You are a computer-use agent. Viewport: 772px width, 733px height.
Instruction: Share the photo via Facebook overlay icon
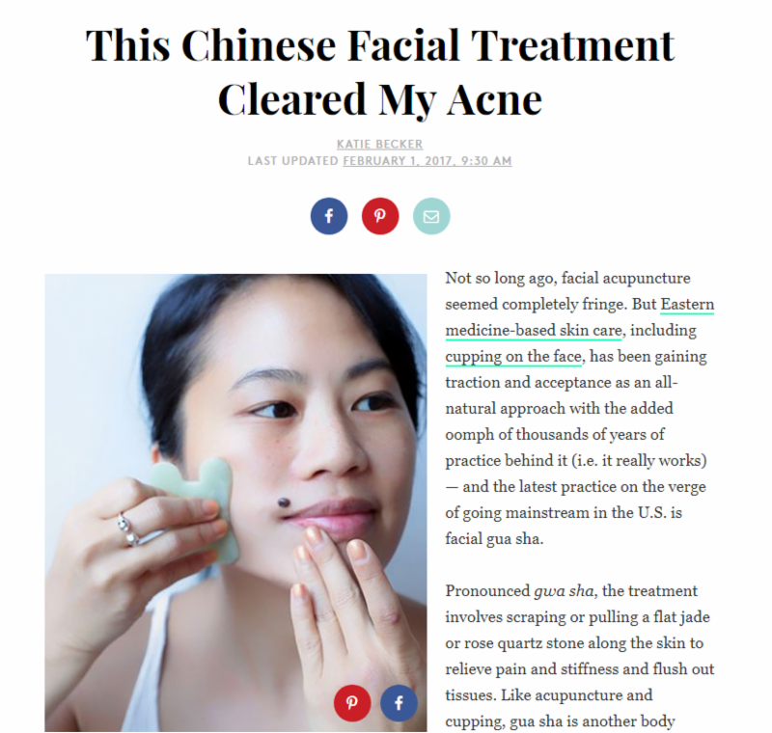click(399, 702)
